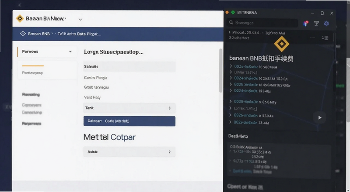Expand the row ending 13.44M
The image size is (350, 192).
pos(231,122)
